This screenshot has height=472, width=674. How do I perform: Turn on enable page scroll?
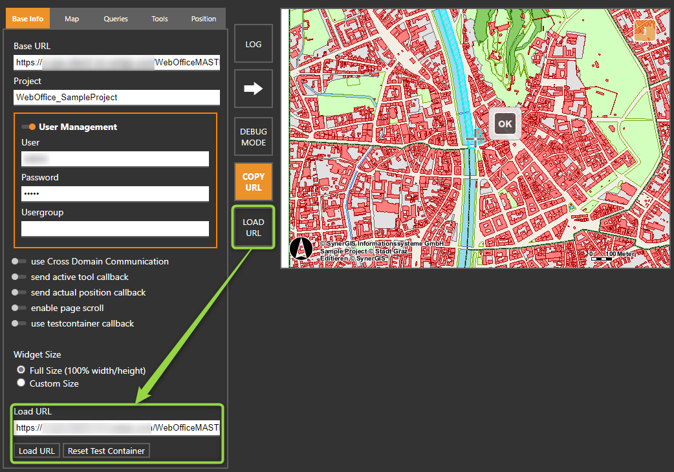[20, 308]
